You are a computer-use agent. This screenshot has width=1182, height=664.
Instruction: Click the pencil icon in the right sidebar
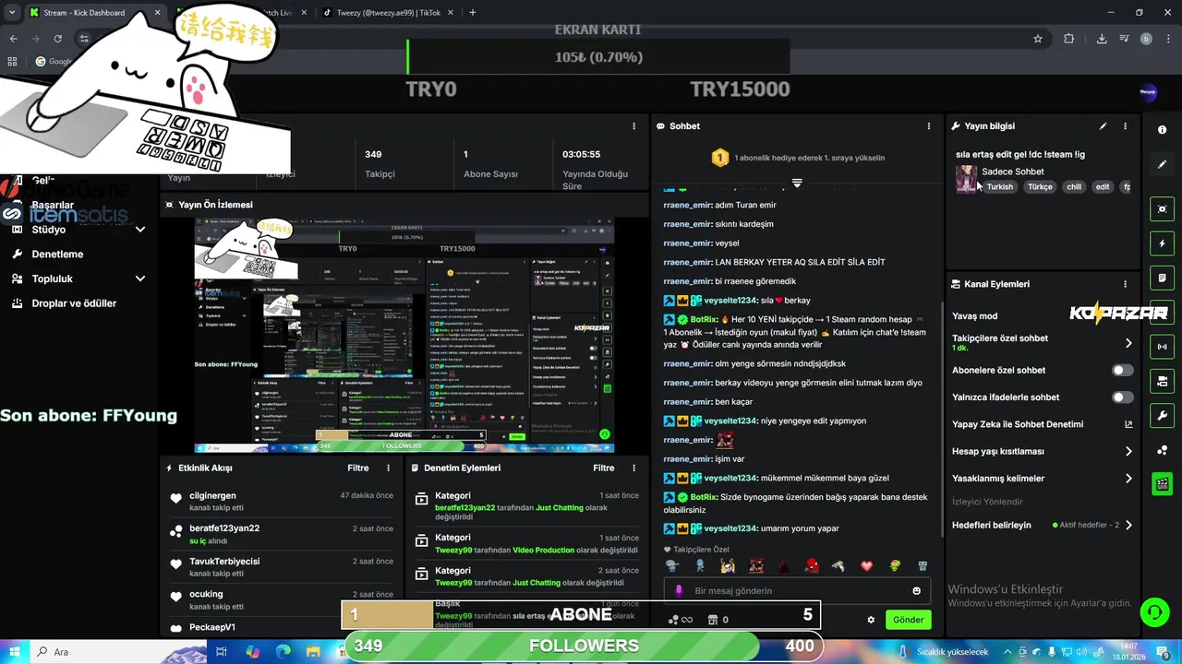pos(1162,164)
